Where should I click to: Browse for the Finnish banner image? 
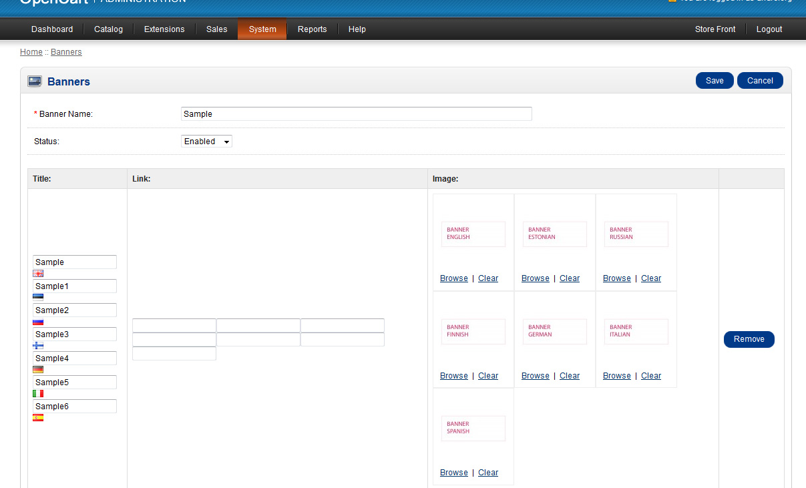[x=454, y=376]
